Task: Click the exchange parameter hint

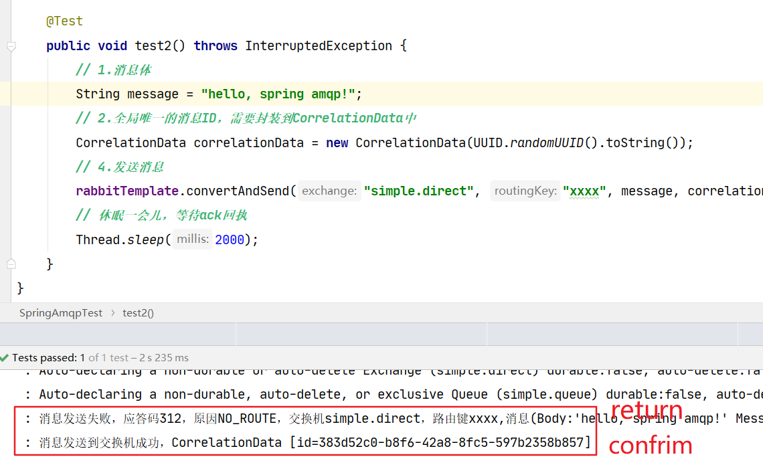Action: pos(329,191)
